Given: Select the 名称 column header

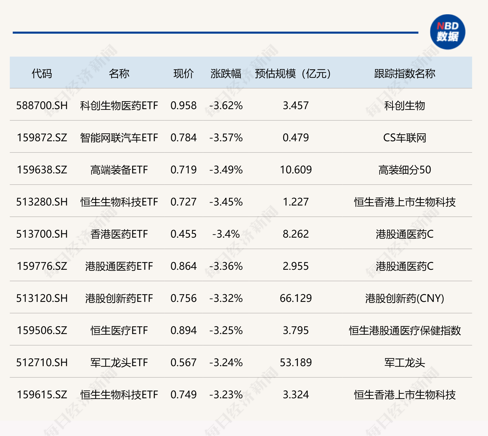Looking at the screenshot, I should point(119,74).
